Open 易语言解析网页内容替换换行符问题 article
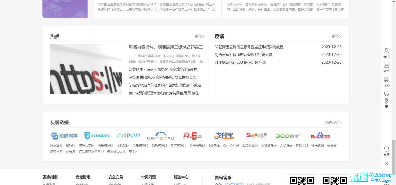396x185 pixels. click(x=244, y=55)
